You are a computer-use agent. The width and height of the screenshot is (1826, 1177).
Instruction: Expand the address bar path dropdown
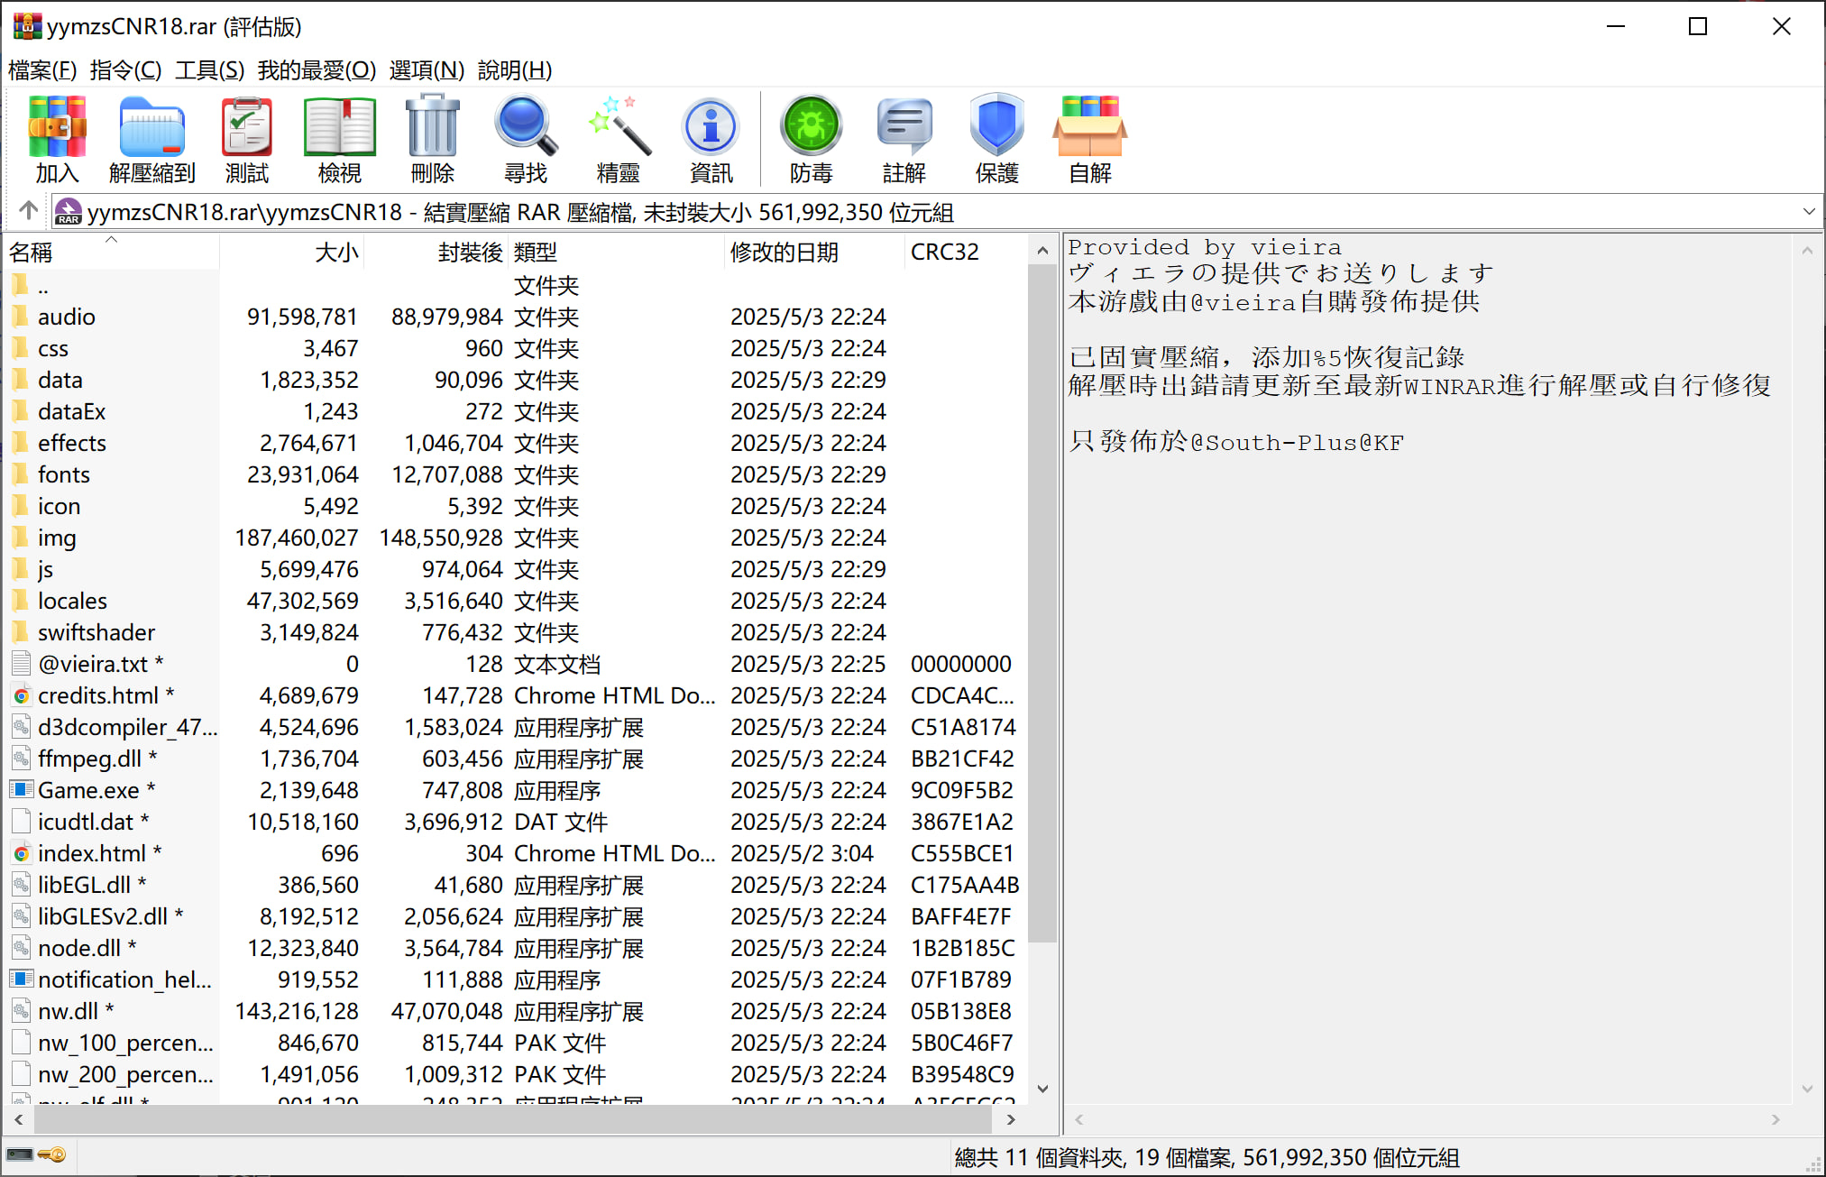[1809, 211]
